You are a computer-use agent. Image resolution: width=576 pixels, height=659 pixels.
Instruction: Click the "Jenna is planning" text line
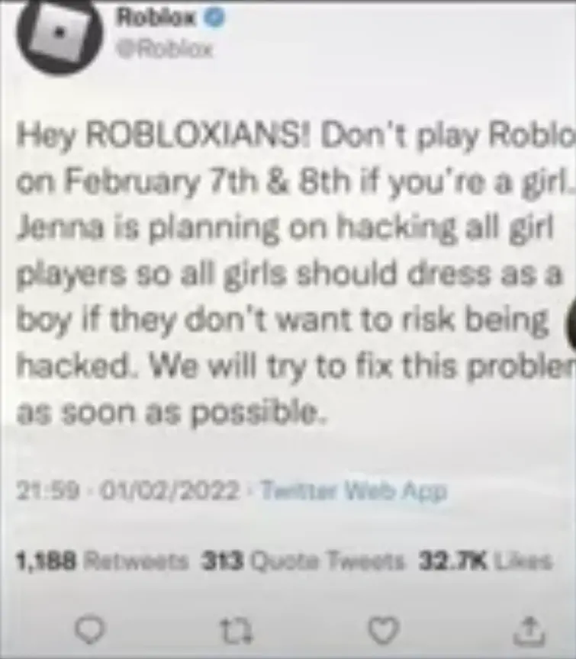pyautogui.click(x=285, y=230)
